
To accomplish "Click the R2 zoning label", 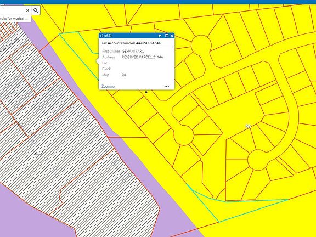I will 248,126.
